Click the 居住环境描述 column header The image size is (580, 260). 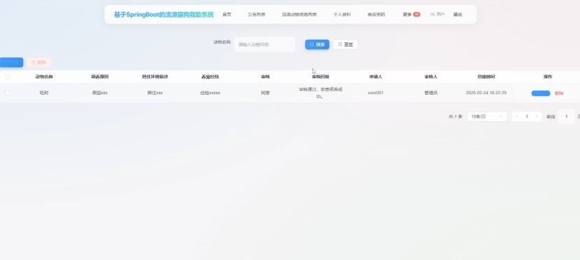click(x=155, y=77)
